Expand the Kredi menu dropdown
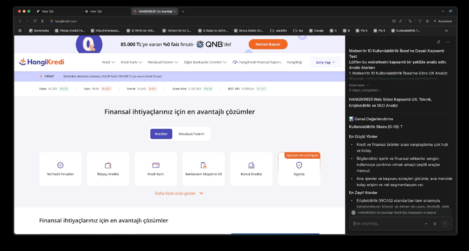 [x=109, y=62]
